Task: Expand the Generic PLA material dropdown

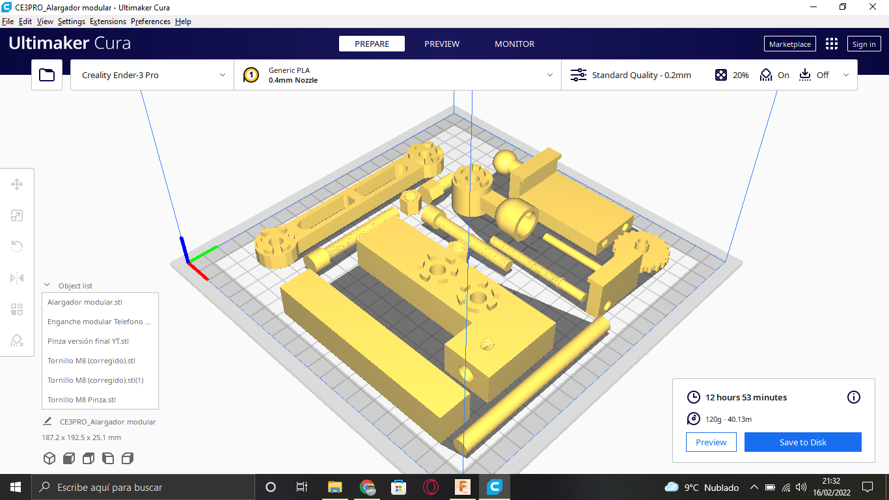Action: (x=398, y=75)
